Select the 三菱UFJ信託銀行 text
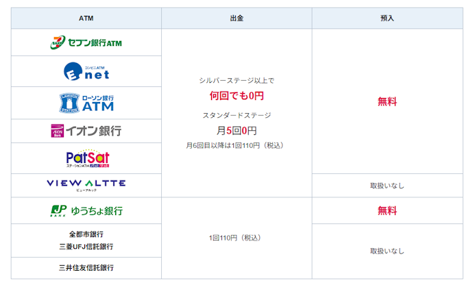 86,247
